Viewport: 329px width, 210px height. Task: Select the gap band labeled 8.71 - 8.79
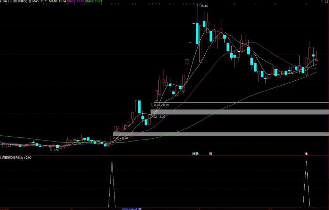click(x=241, y=102)
